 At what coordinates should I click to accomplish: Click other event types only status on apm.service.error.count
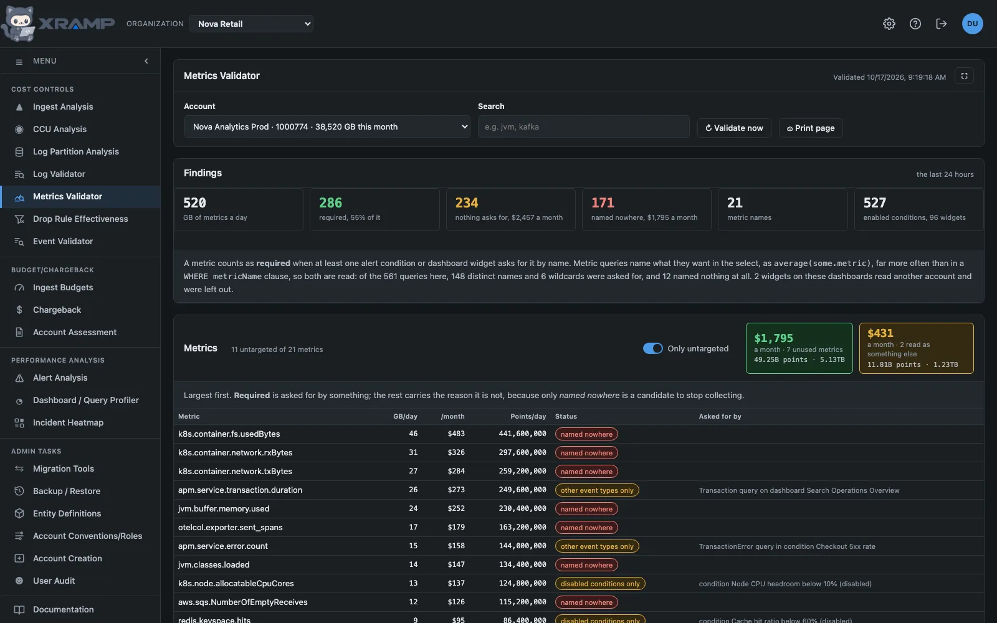(597, 546)
